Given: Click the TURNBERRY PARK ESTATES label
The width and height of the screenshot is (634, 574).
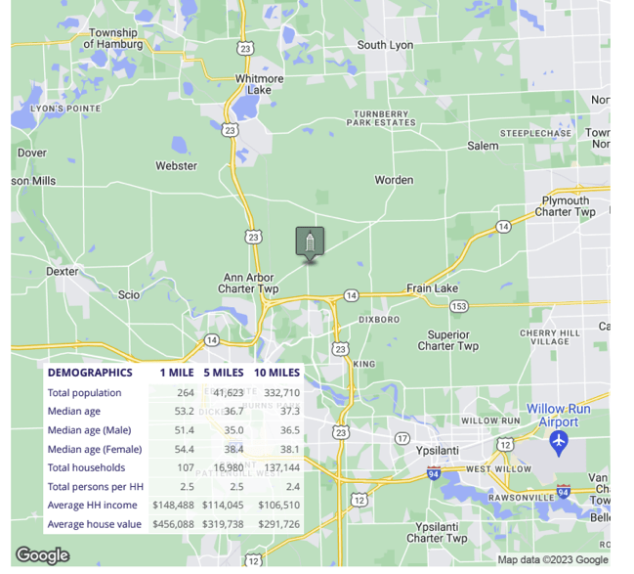Looking at the screenshot, I should pyautogui.click(x=381, y=118).
